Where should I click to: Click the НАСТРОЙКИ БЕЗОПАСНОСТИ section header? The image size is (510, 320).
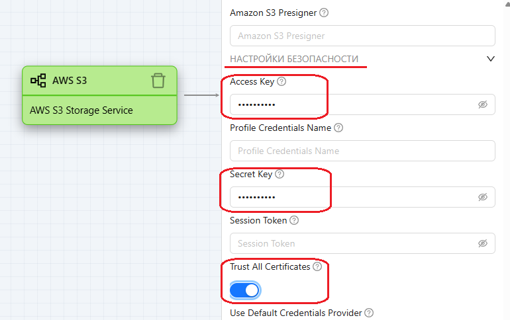tap(294, 59)
